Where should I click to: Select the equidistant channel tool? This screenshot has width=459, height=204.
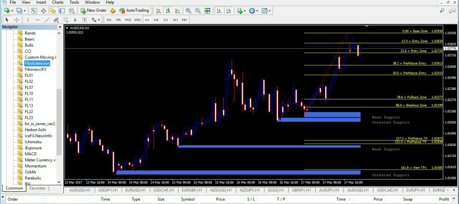pyautogui.click(x=56, y=20)
